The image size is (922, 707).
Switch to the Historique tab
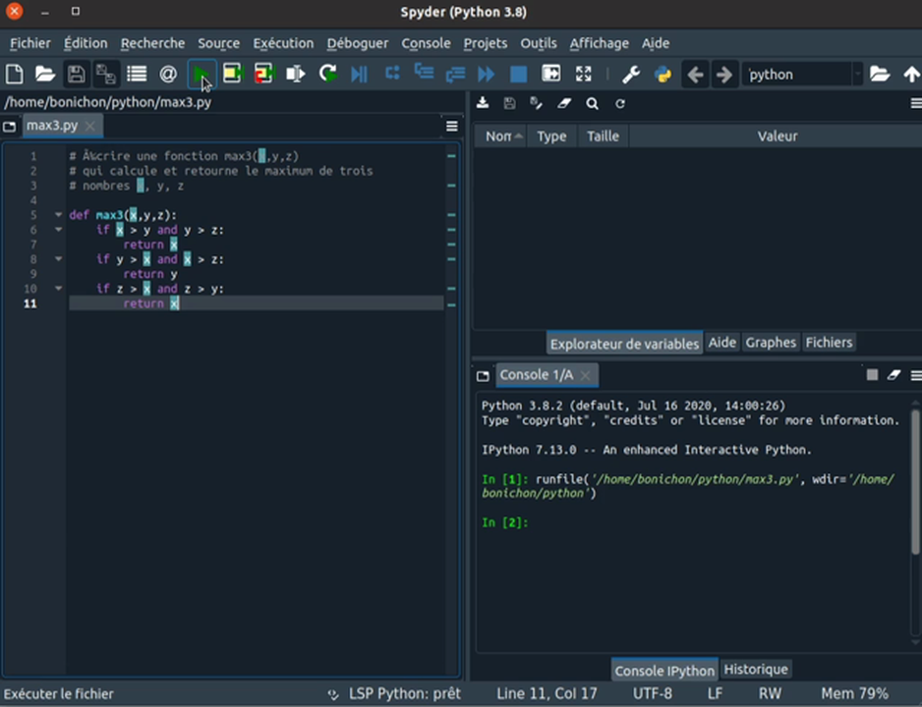coord(756,670)
